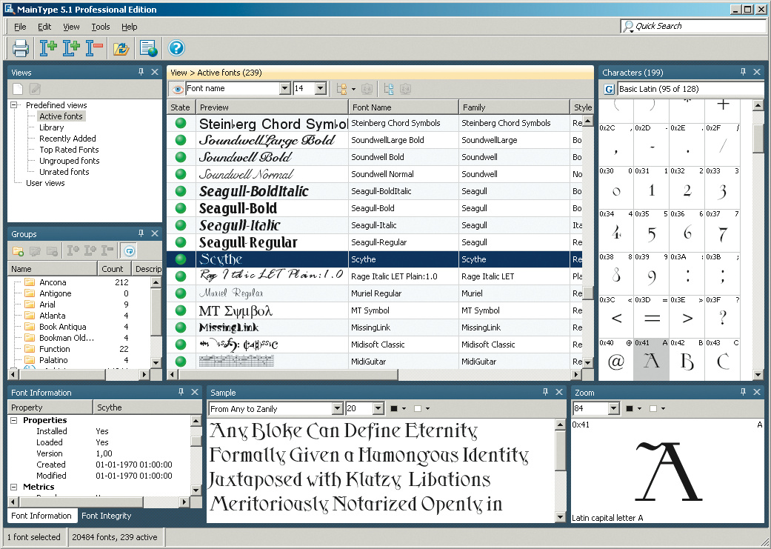Open the Tools menu
The height and width of the screenshot is (549, 771).
pyautogui.click(x=100, y=27)
